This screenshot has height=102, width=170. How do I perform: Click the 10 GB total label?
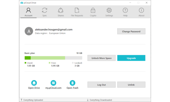click(79, 53)
